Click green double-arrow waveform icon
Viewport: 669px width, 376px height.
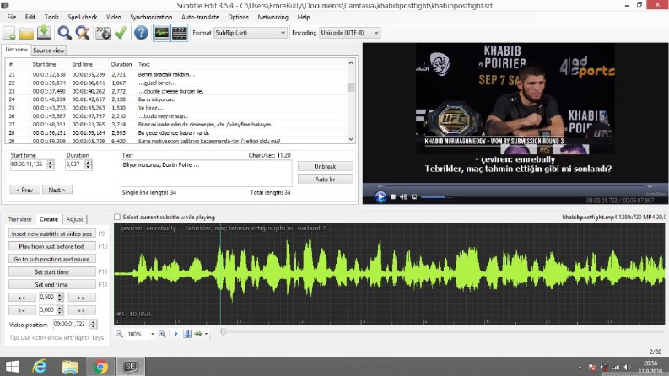(198, 334)
